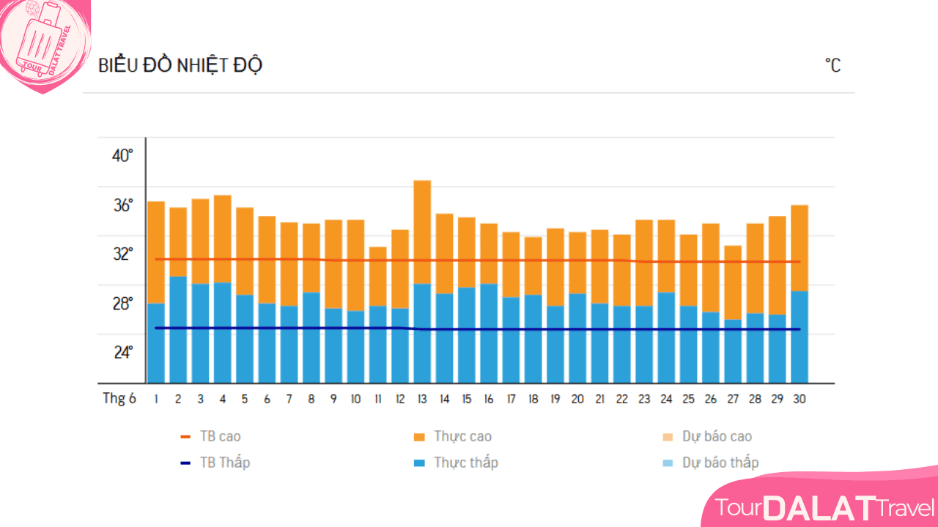Select the 40° axis label
The image size is (938, 527).
pos(122,156)
